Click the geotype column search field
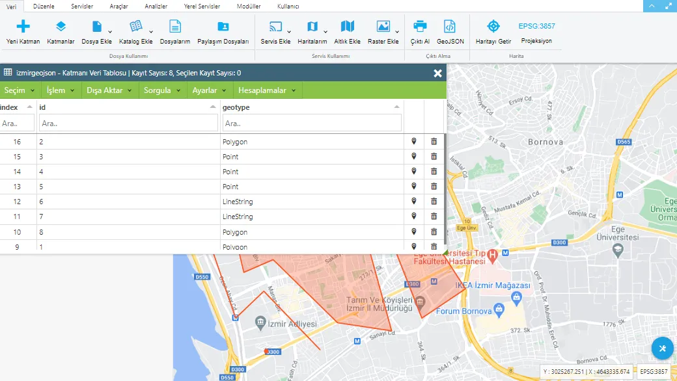This screenshot has height=381, width=677. 312,124
